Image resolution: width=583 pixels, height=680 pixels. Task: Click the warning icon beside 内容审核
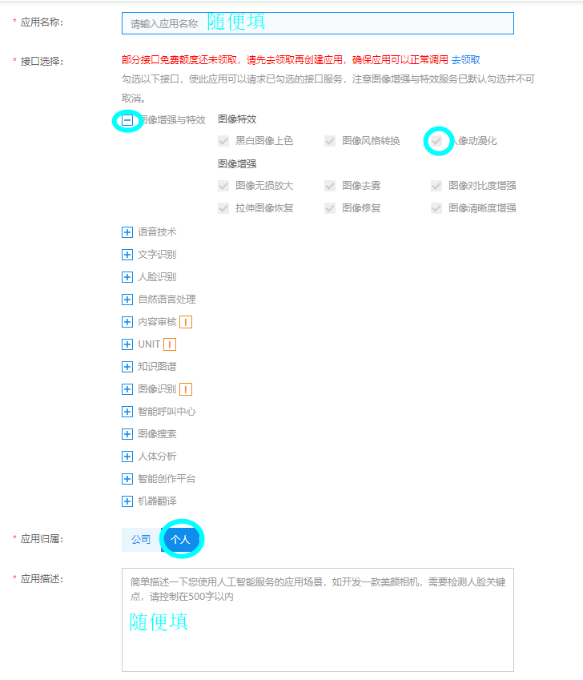point(186,322)
